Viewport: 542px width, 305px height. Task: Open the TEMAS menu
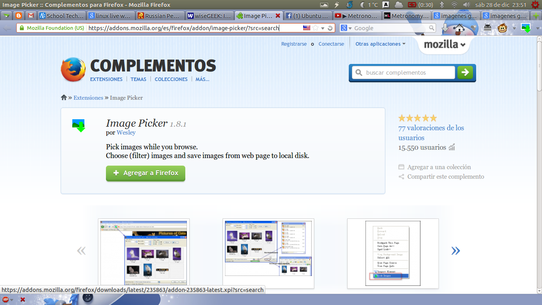[x=138, y=79]
